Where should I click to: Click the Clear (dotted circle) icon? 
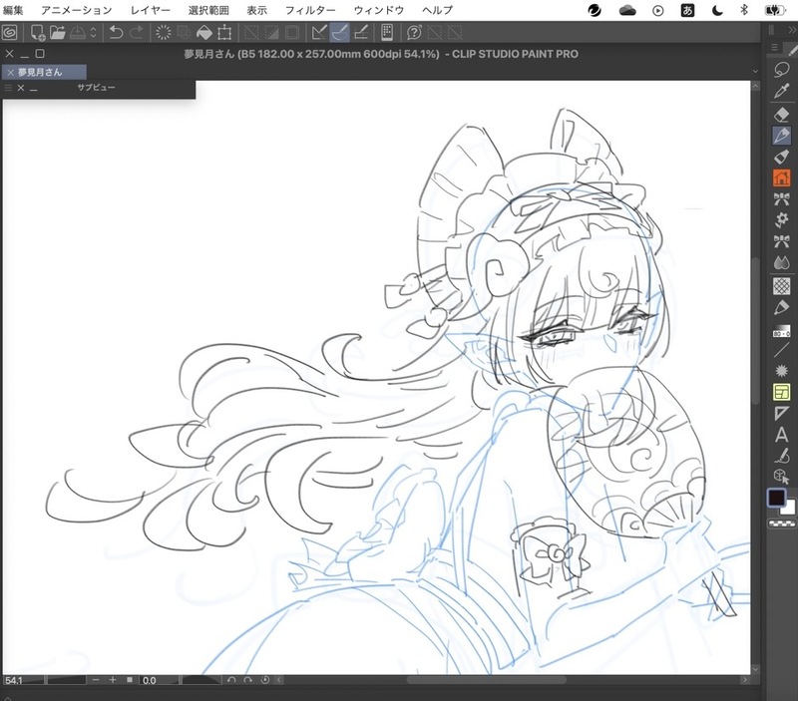point(164,33)
